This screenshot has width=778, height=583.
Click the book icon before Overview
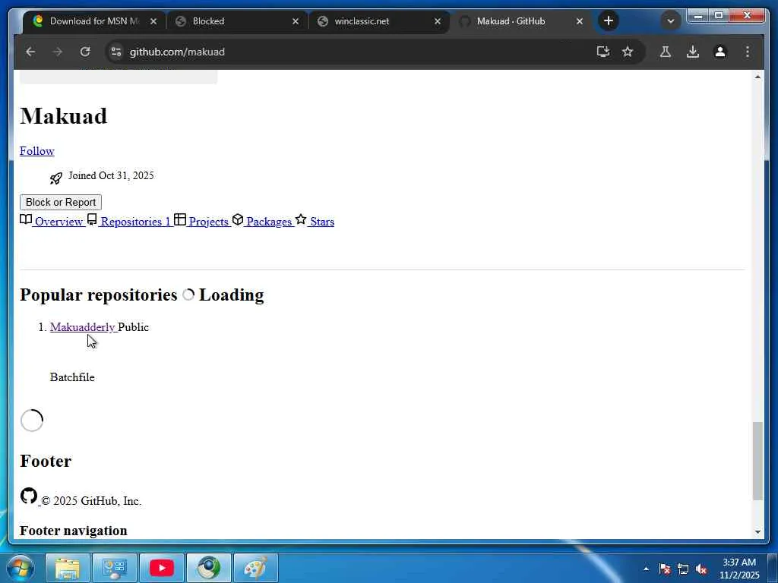pyautogui.click(x=26, y=219)
